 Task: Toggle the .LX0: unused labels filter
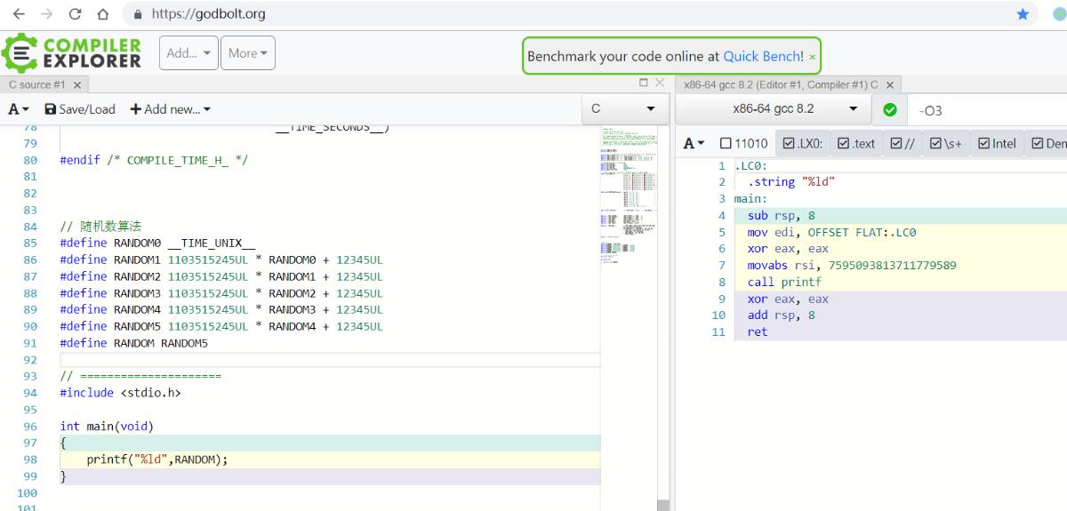(804, 143)
